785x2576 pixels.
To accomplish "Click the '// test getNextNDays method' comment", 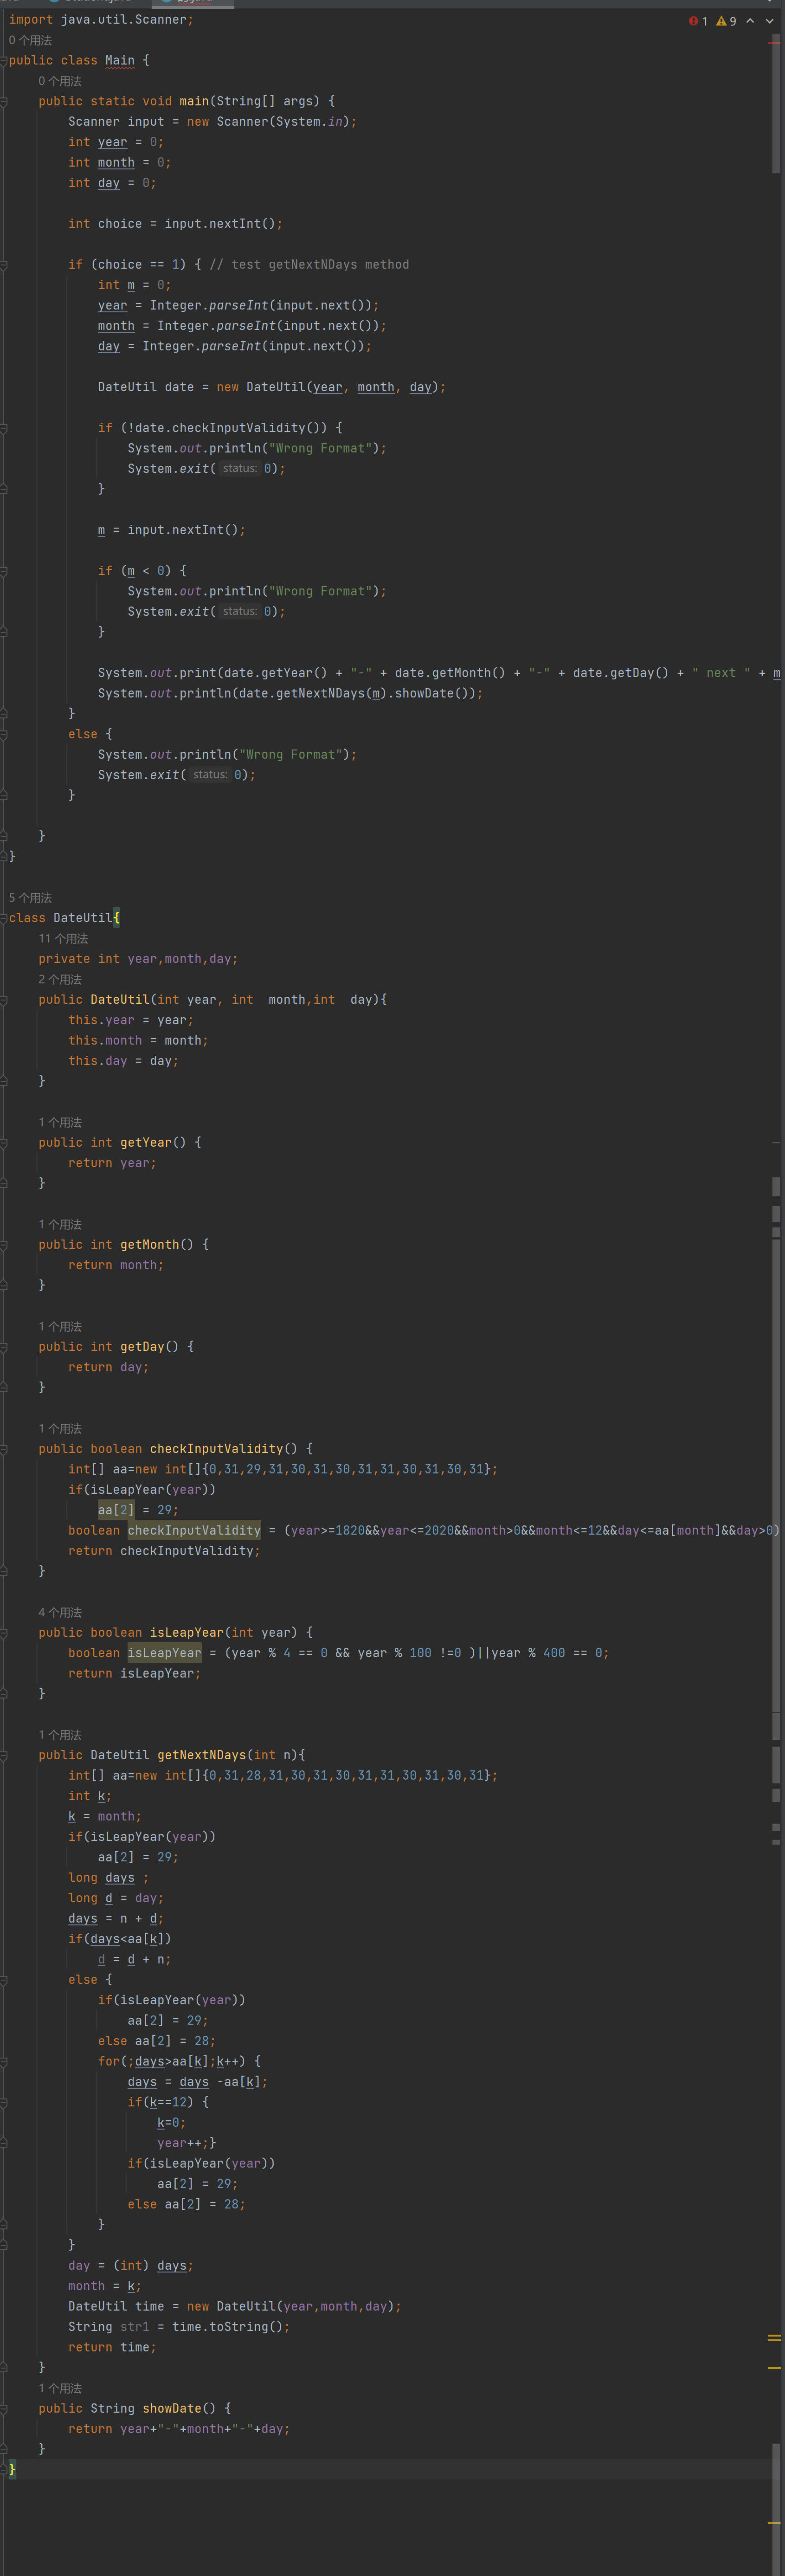I will point(309,265).
